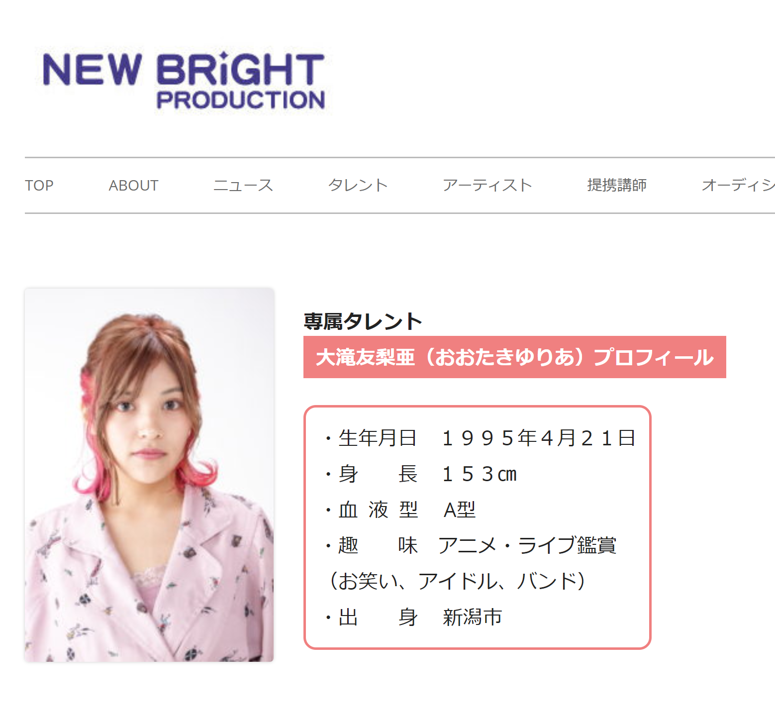Open the ABOUT menu item
Image resolution: width=775 pixels, height=723 pixels.
[133, 186]
